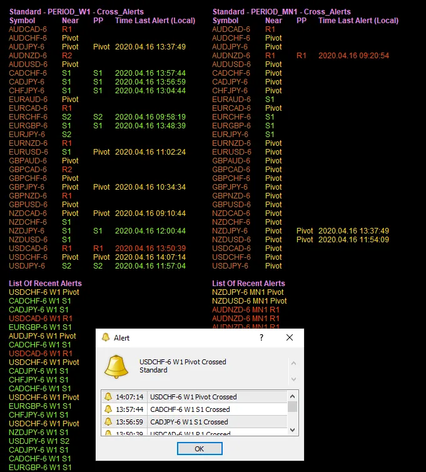Click the large yellow alert bell icon
This screenshot has height=472, width=426.
point(116,366)
